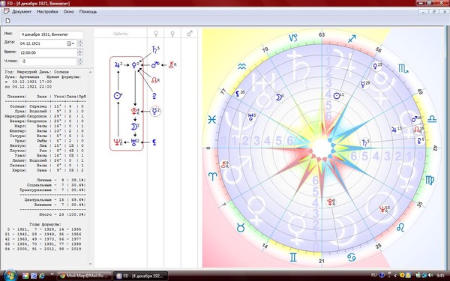Click the date field stepper arrows

[x=80, y=43]
